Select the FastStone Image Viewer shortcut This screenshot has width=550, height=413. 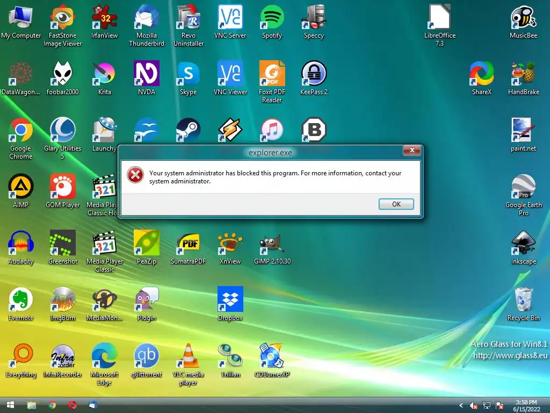coord(62,26)
